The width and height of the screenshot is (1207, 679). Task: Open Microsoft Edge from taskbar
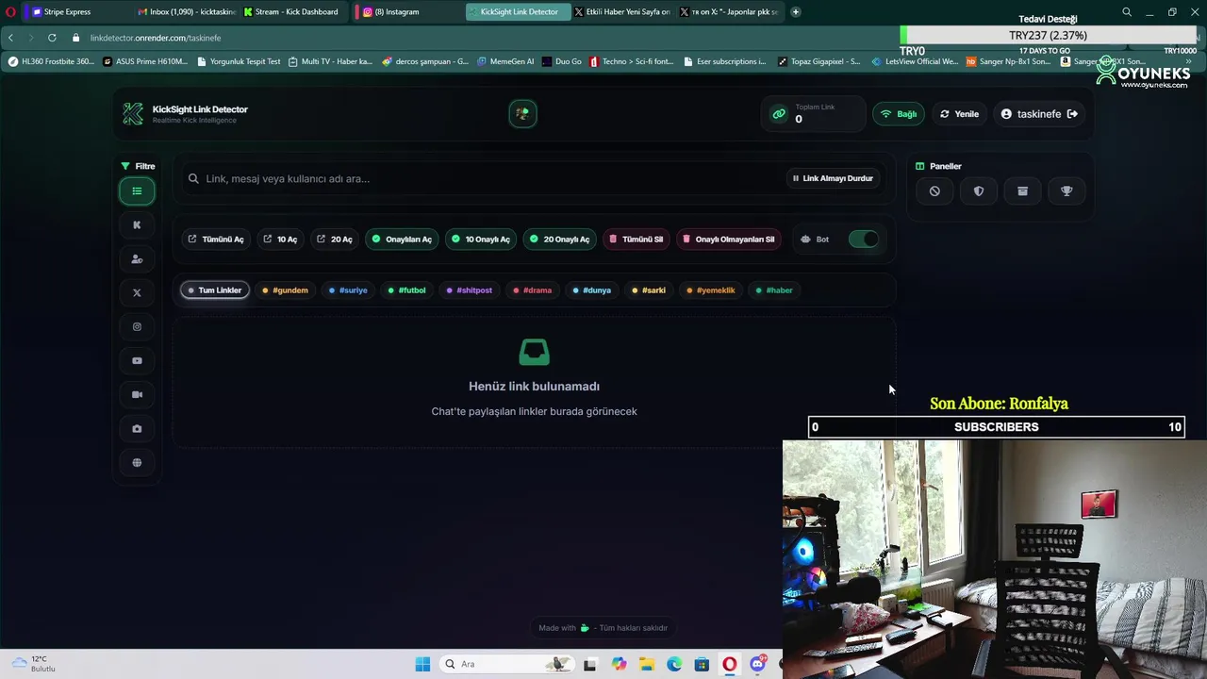coord(674,664)
